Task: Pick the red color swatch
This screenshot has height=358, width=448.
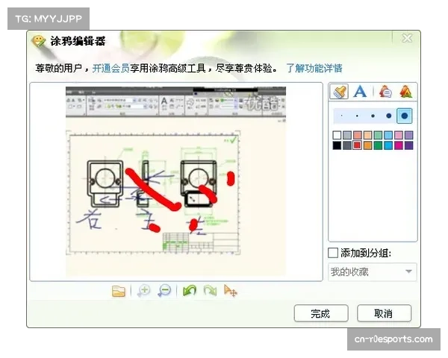Action: [358, 145]
